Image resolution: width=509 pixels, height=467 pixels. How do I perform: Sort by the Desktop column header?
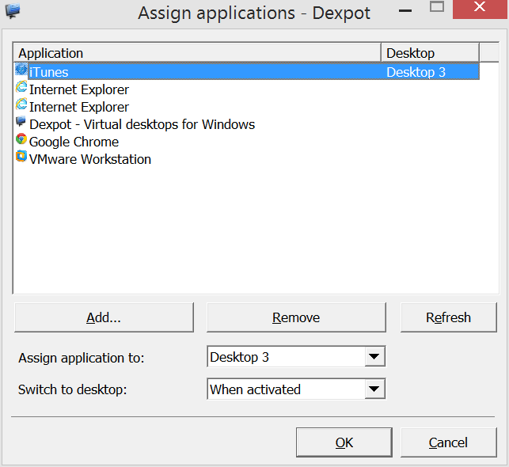pos(430,52)
